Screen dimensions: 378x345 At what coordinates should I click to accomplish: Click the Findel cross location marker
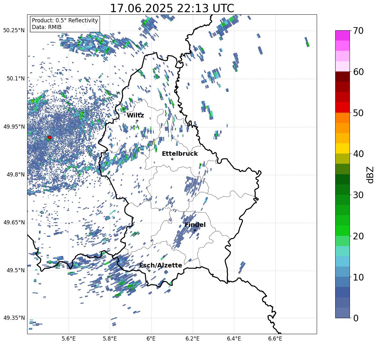coord(195,230)
